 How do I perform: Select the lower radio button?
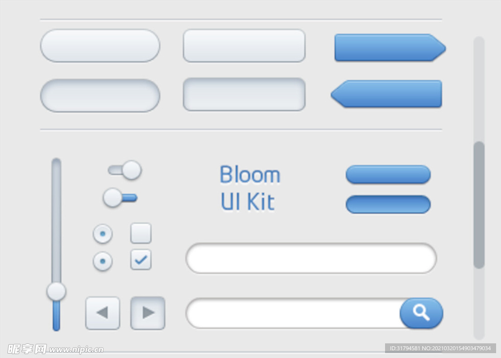pos(103,261)
